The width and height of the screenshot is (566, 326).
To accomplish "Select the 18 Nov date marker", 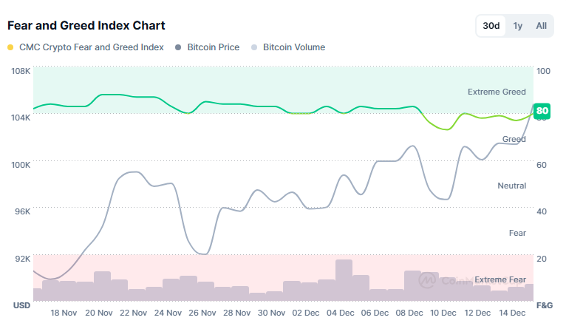I will click(x=64, y=313).
